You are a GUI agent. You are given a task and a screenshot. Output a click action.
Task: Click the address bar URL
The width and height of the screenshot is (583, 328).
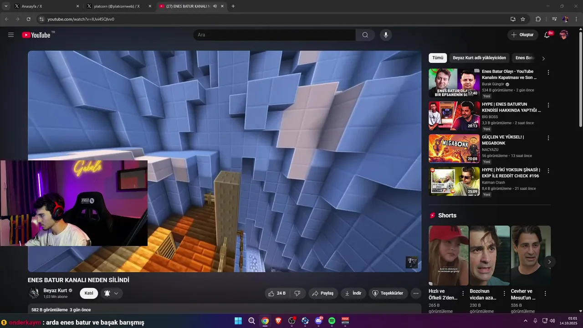tap(81, 19)
